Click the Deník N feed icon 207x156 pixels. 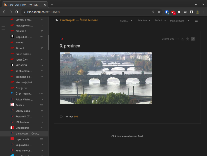(12, 105)
